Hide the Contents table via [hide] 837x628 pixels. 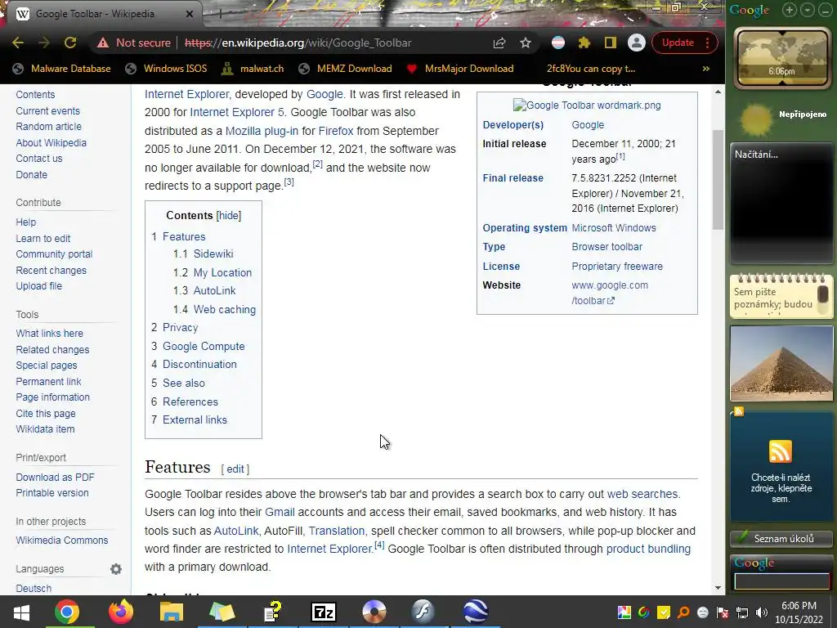(229, 215)
